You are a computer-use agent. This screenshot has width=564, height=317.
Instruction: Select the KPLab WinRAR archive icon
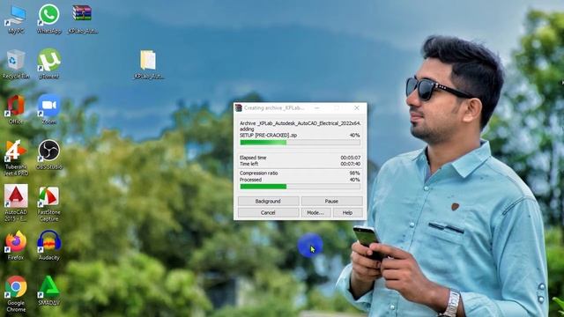tap(82, 19)
